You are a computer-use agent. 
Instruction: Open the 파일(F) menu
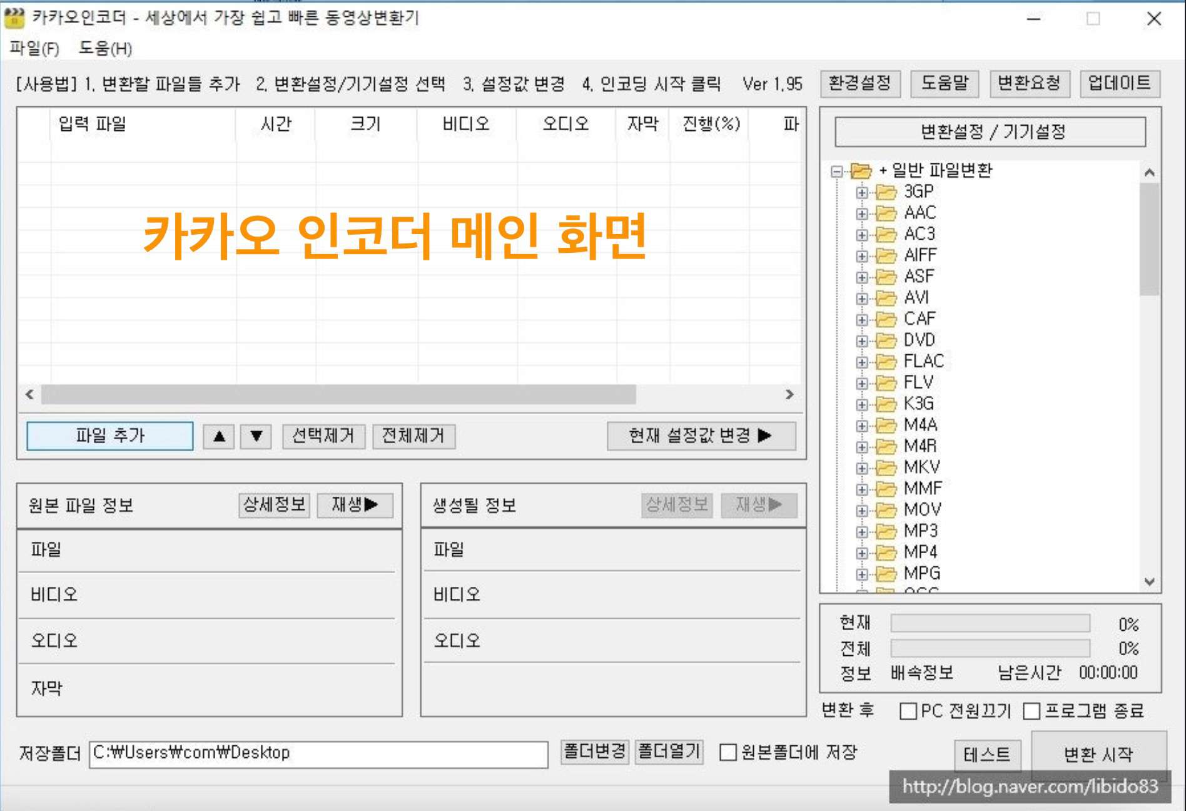coord(34,48)
